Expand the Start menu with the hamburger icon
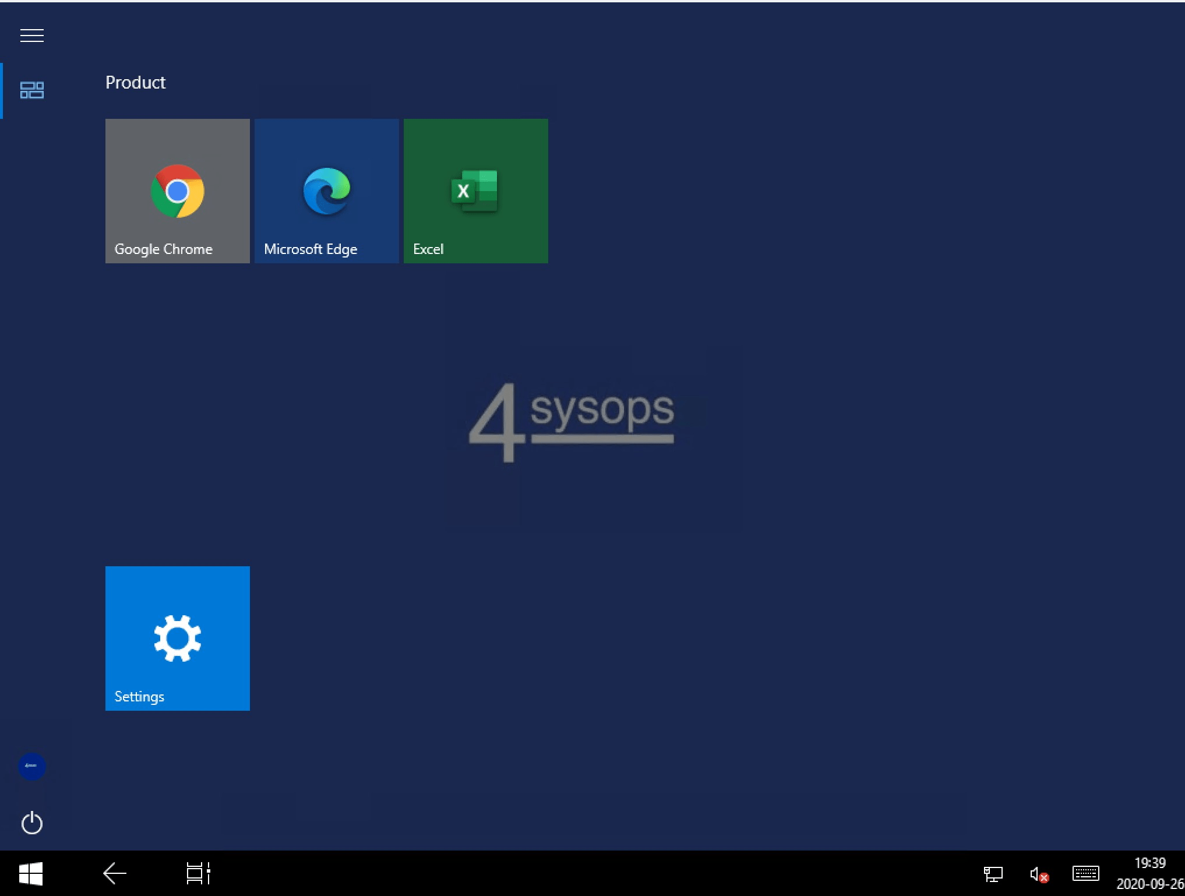 pyautogui.click(x=32, y=36)
